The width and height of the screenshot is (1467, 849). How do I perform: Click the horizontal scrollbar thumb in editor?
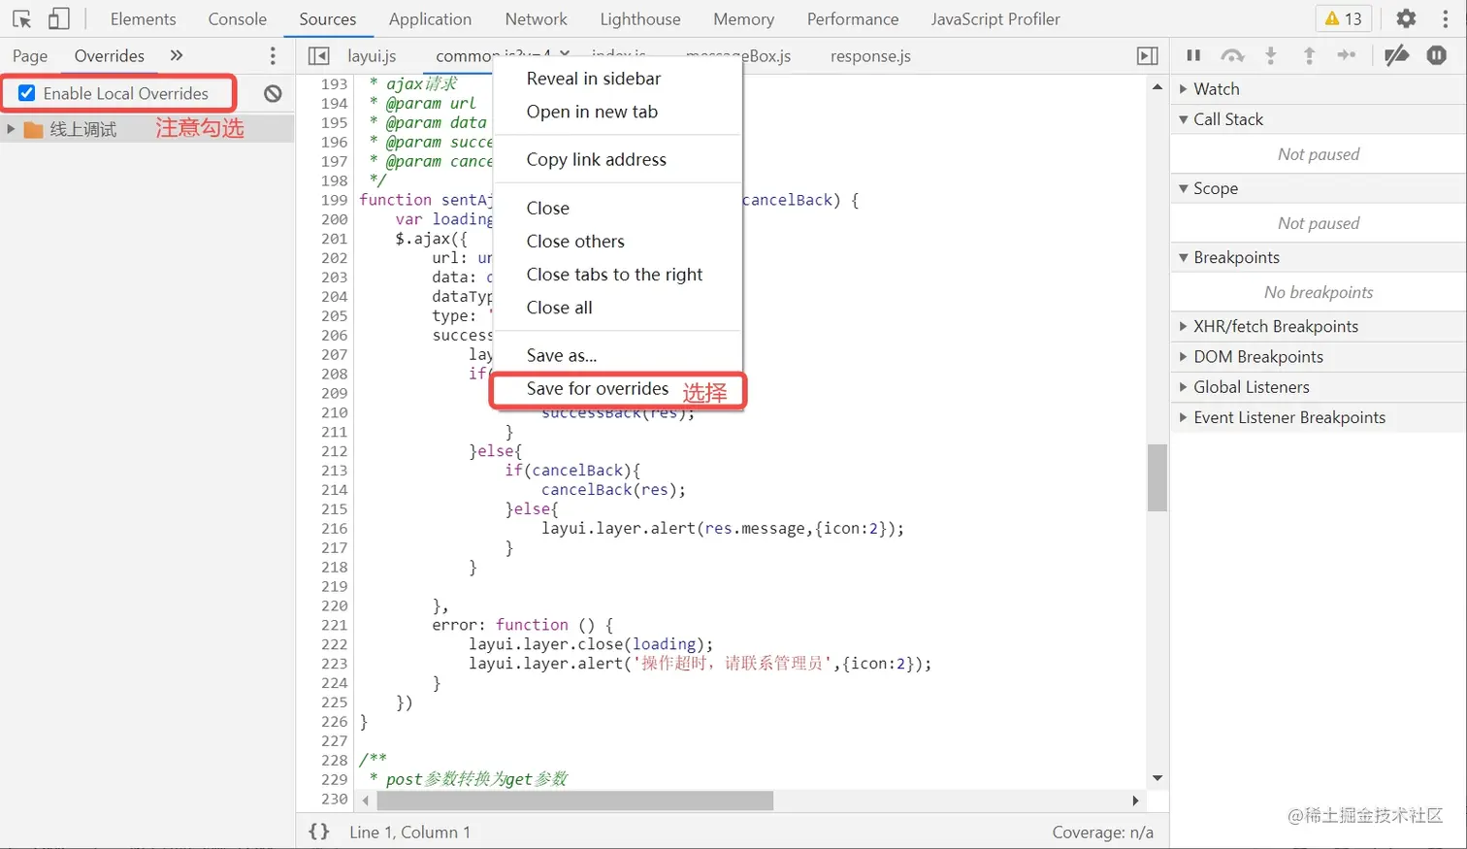575,800
